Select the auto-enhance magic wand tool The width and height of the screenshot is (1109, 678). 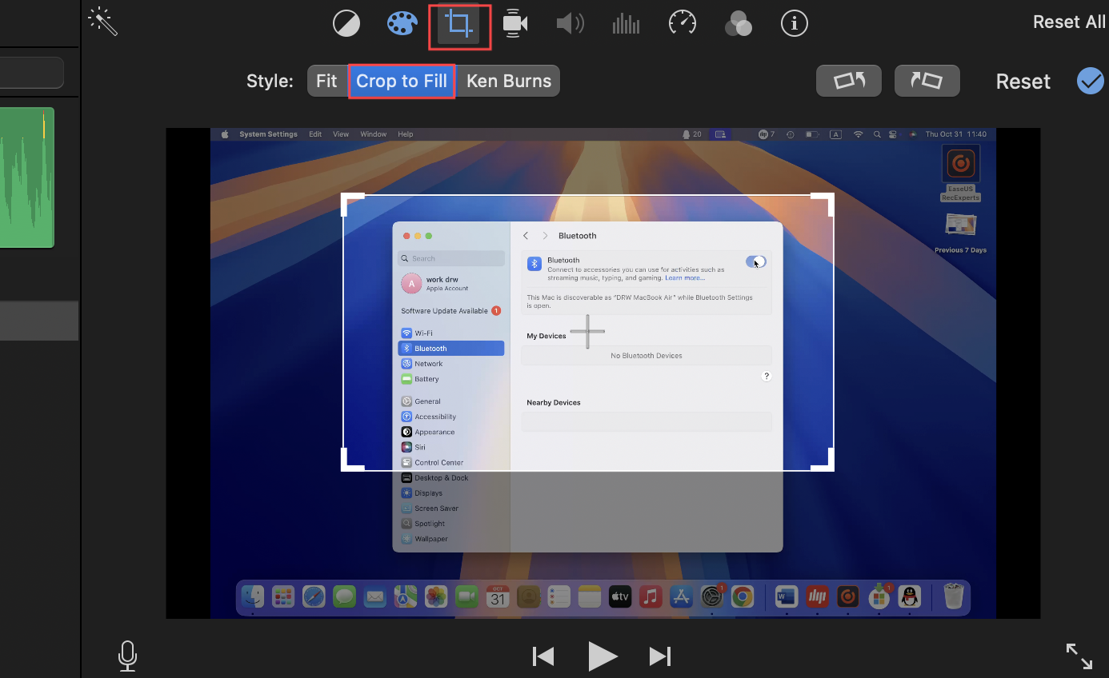pyautogui.click(x=102, y=22)
